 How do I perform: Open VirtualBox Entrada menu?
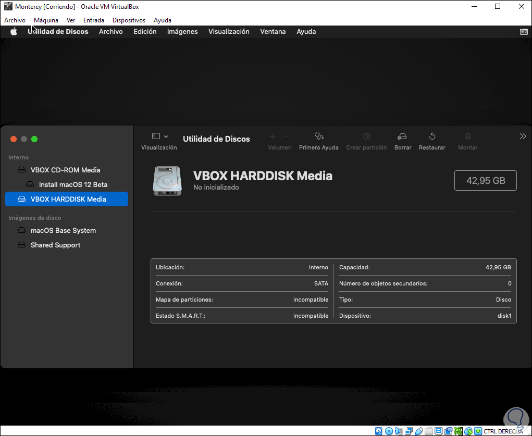(94, 20)
